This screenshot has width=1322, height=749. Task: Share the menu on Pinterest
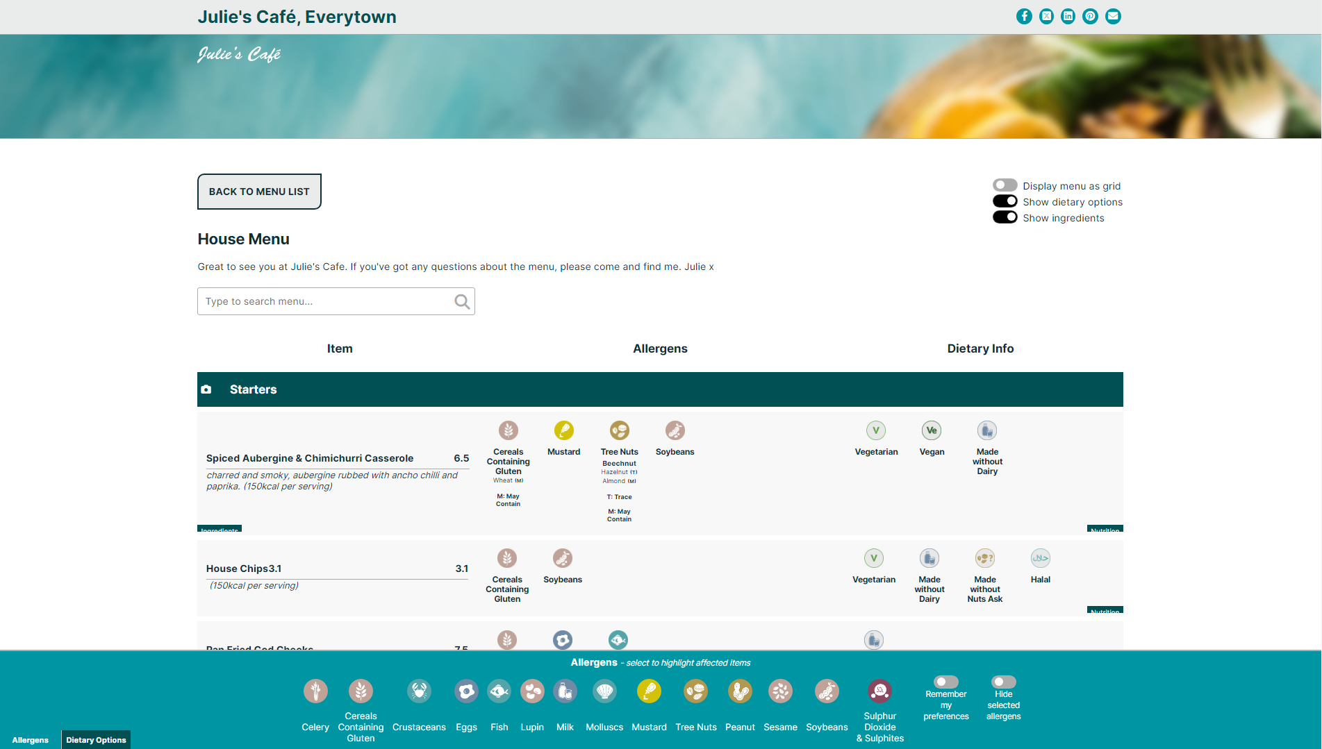1091,17
